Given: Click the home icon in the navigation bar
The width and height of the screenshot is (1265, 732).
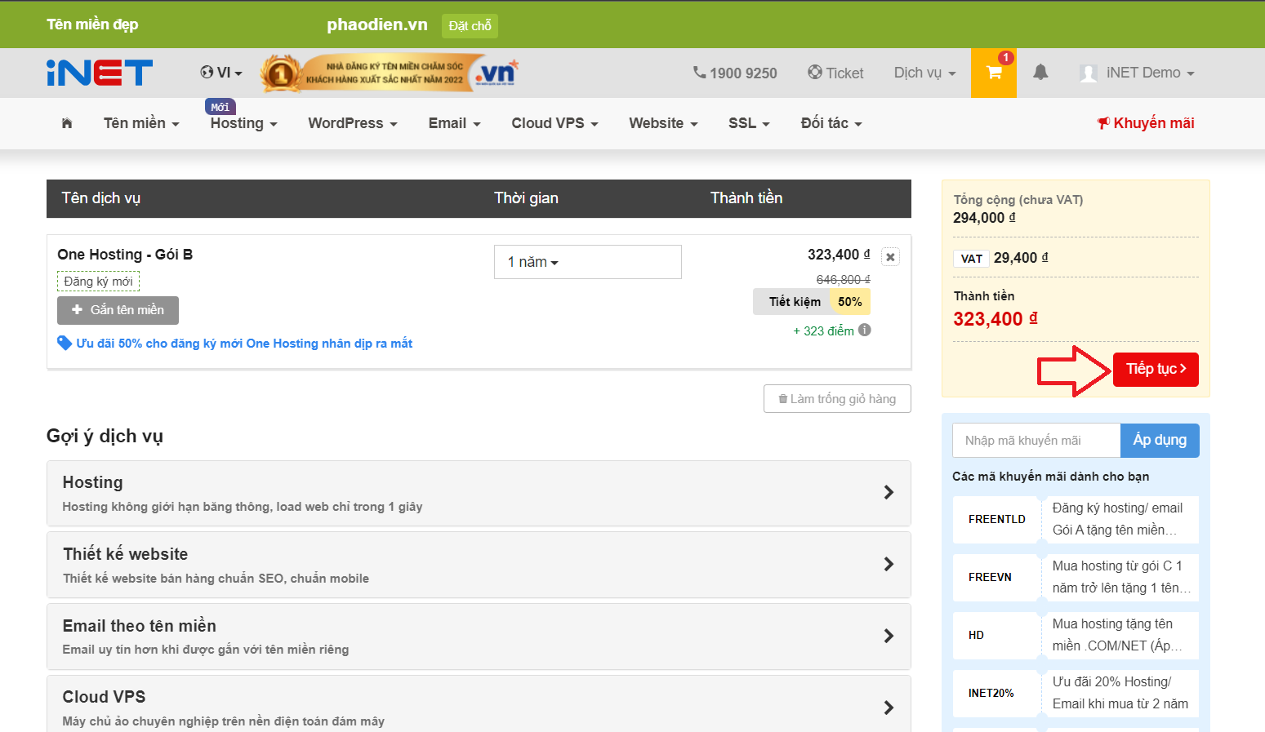Looking at the screenshot, I should (66, 123).
